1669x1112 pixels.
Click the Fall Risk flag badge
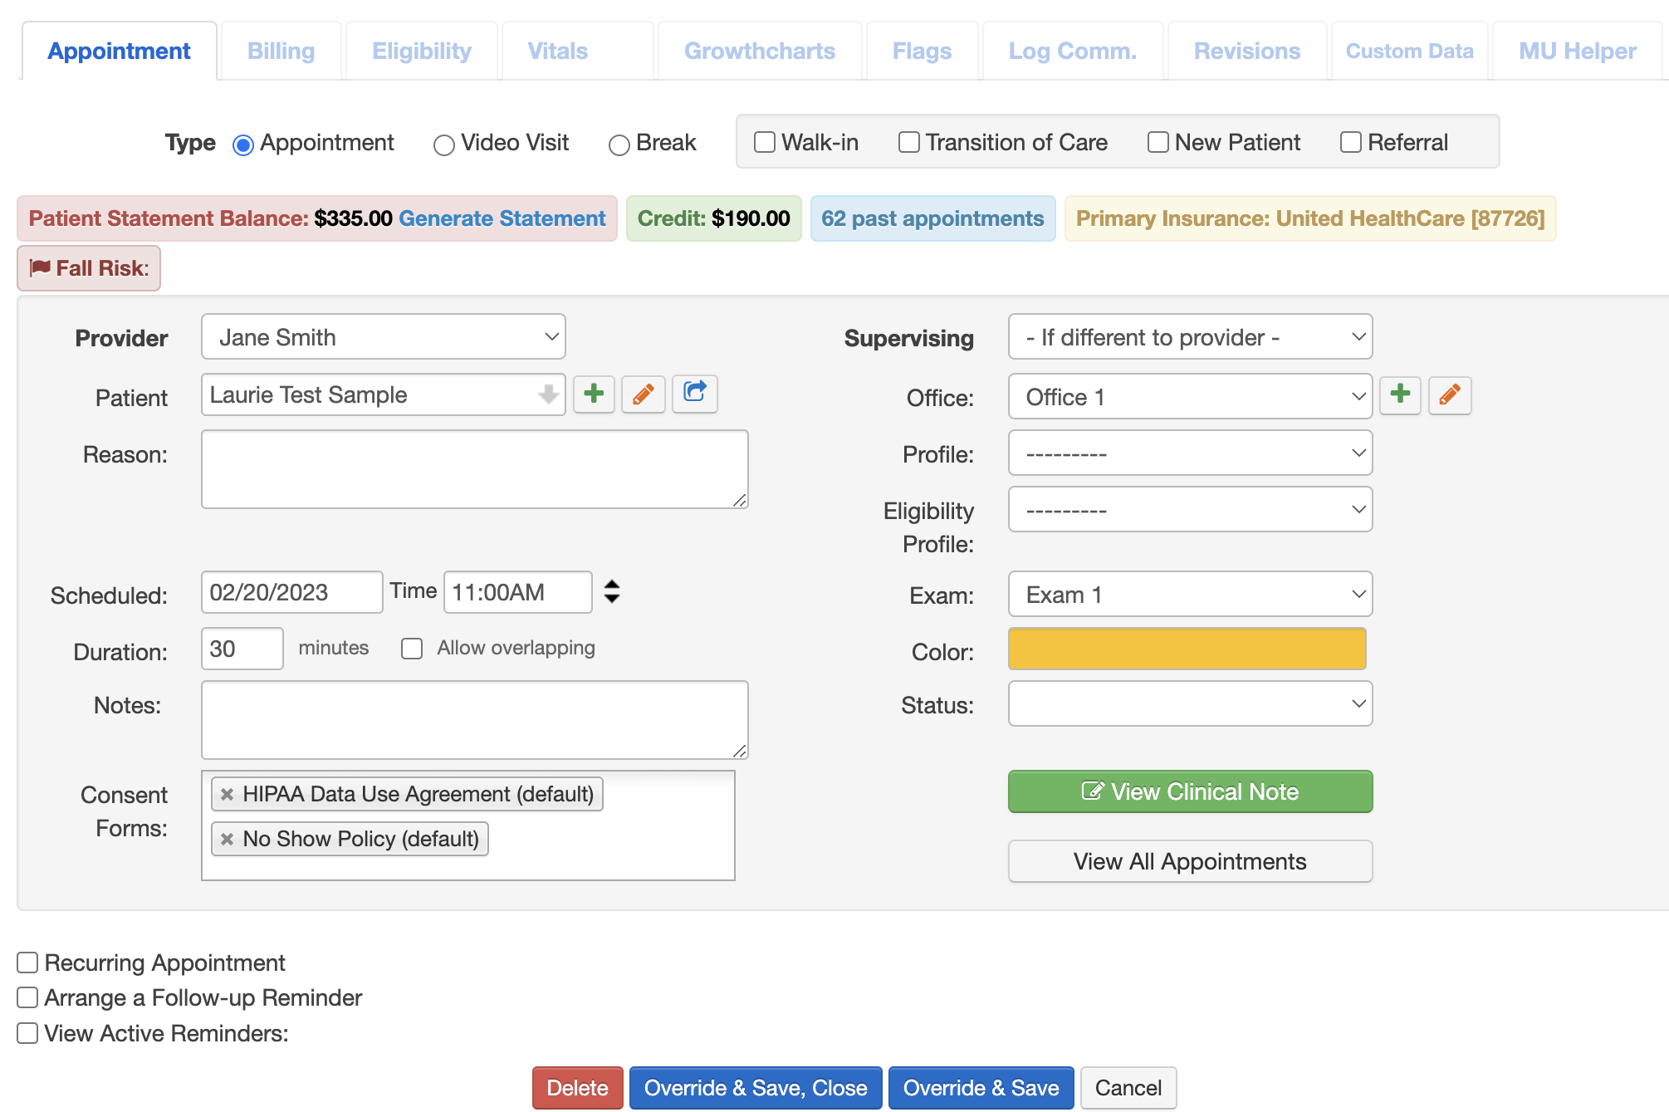89,268
